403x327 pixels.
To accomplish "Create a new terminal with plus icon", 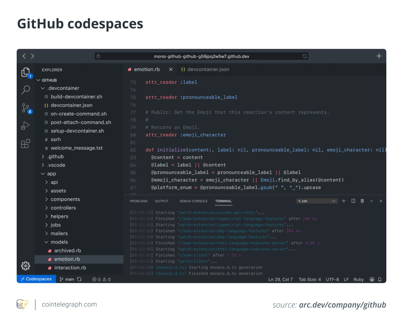I will 344,201.
